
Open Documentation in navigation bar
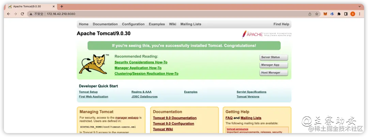(x=105, y=24)
